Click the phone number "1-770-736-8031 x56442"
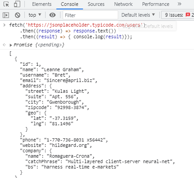Screen dimensions: 194x178 point(74,140)
